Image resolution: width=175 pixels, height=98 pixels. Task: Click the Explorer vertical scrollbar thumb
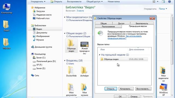pyautogui.click(x=172, y=41)
